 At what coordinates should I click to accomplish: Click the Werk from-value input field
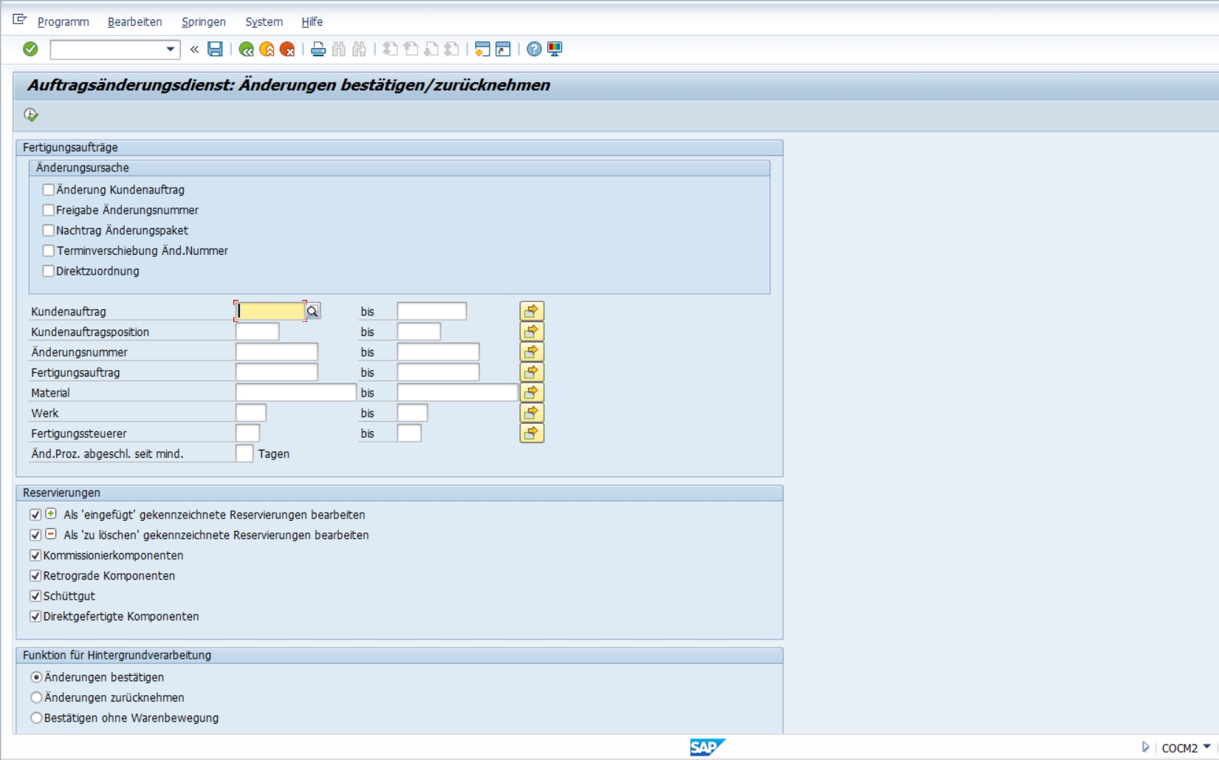251,413
